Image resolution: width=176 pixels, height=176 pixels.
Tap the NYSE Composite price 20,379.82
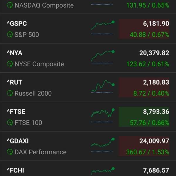(x=154, y=53)
